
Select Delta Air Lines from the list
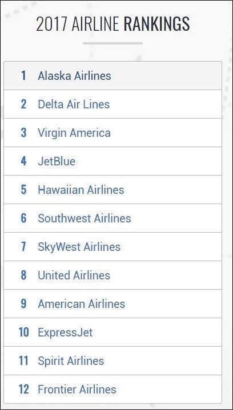click(x=113, y=104)
